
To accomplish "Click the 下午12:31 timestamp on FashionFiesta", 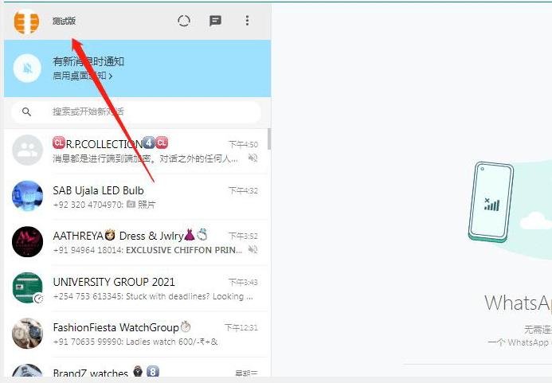I will click(241, 328).
